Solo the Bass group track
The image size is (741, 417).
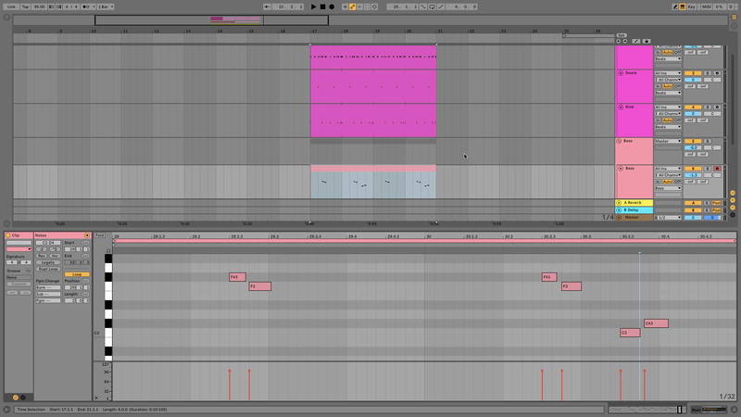click(708, 141)
